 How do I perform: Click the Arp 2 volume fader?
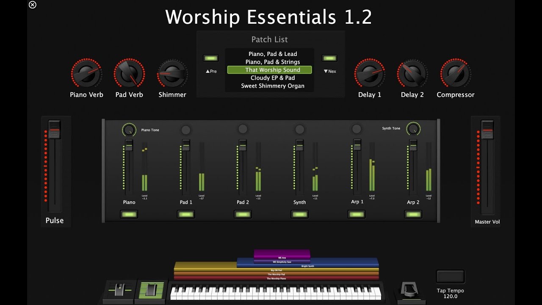pos(413,145)
